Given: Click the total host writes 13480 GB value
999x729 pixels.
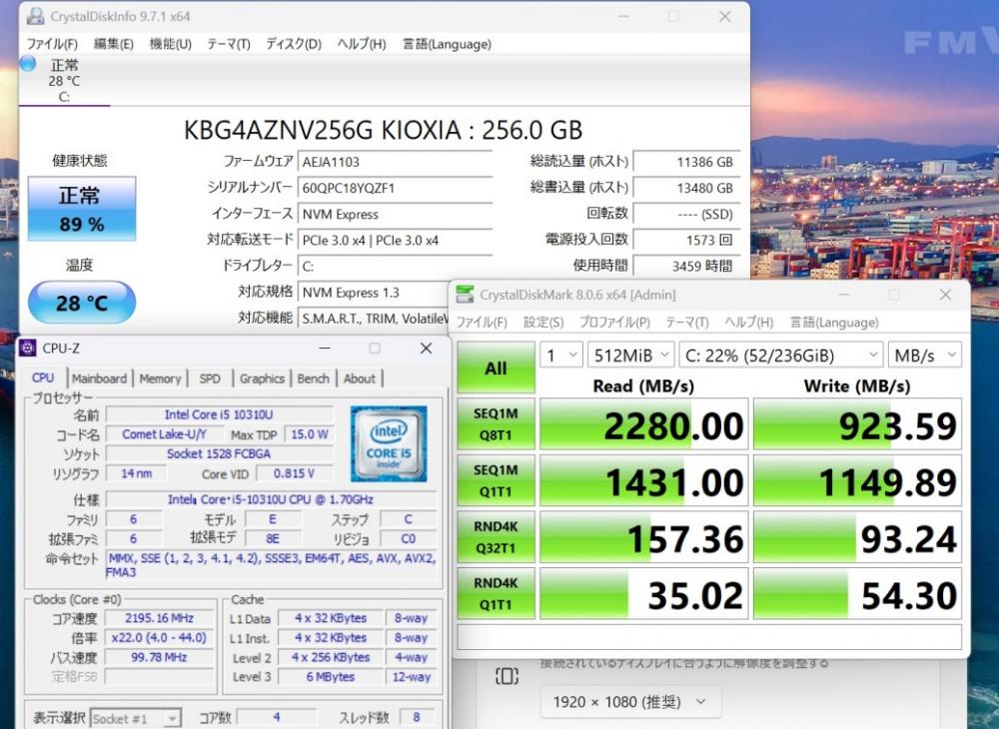Looking at the screenshot, I should pos(687,188).
